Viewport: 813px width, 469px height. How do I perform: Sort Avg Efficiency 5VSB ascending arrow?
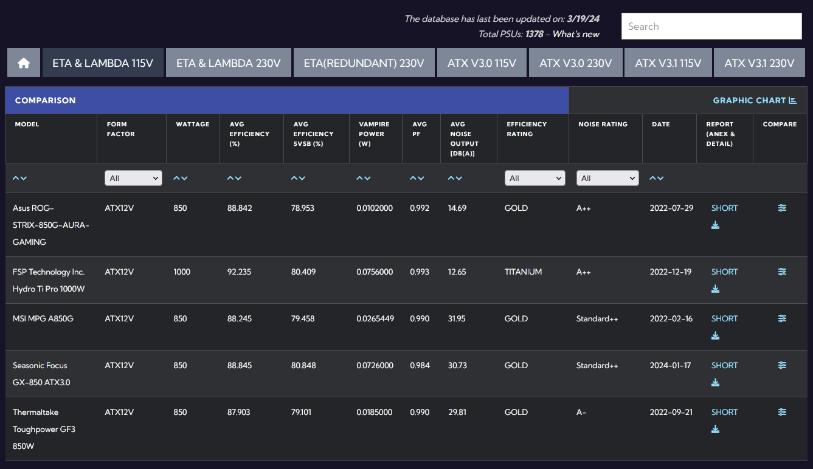pyautogui.click(x=294, y=178)
